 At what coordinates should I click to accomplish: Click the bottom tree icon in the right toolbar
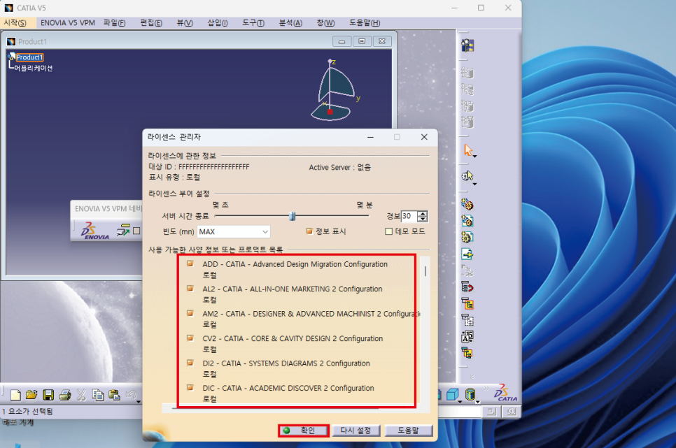pos(467,353)
